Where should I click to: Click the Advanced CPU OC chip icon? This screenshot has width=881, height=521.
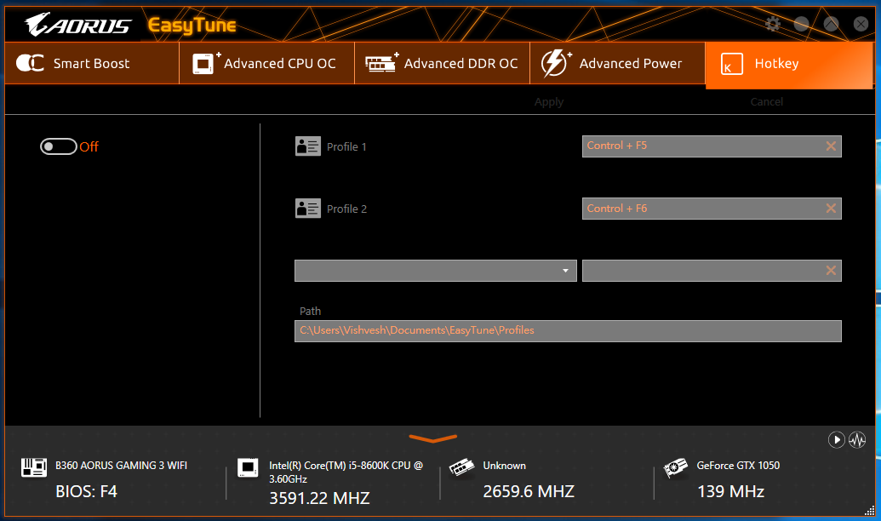click(x=206, y=63)
